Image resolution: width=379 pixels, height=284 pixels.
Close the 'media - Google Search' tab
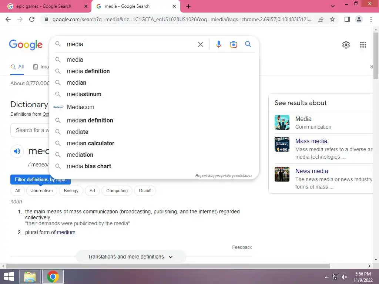[x=174, y=6]
